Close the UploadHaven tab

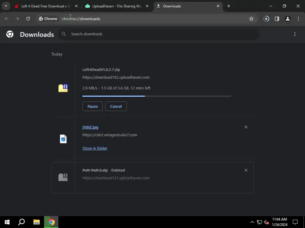(x=147, y=6)
